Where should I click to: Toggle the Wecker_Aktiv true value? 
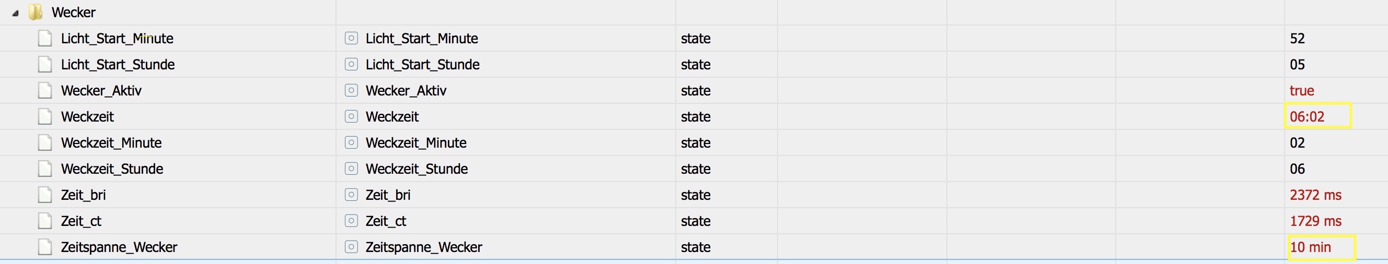coord(1302,90)
